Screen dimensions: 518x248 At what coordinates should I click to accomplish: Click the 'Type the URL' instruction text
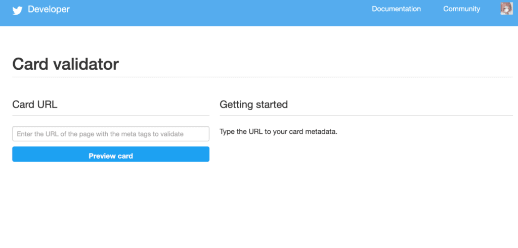[278, 132]
